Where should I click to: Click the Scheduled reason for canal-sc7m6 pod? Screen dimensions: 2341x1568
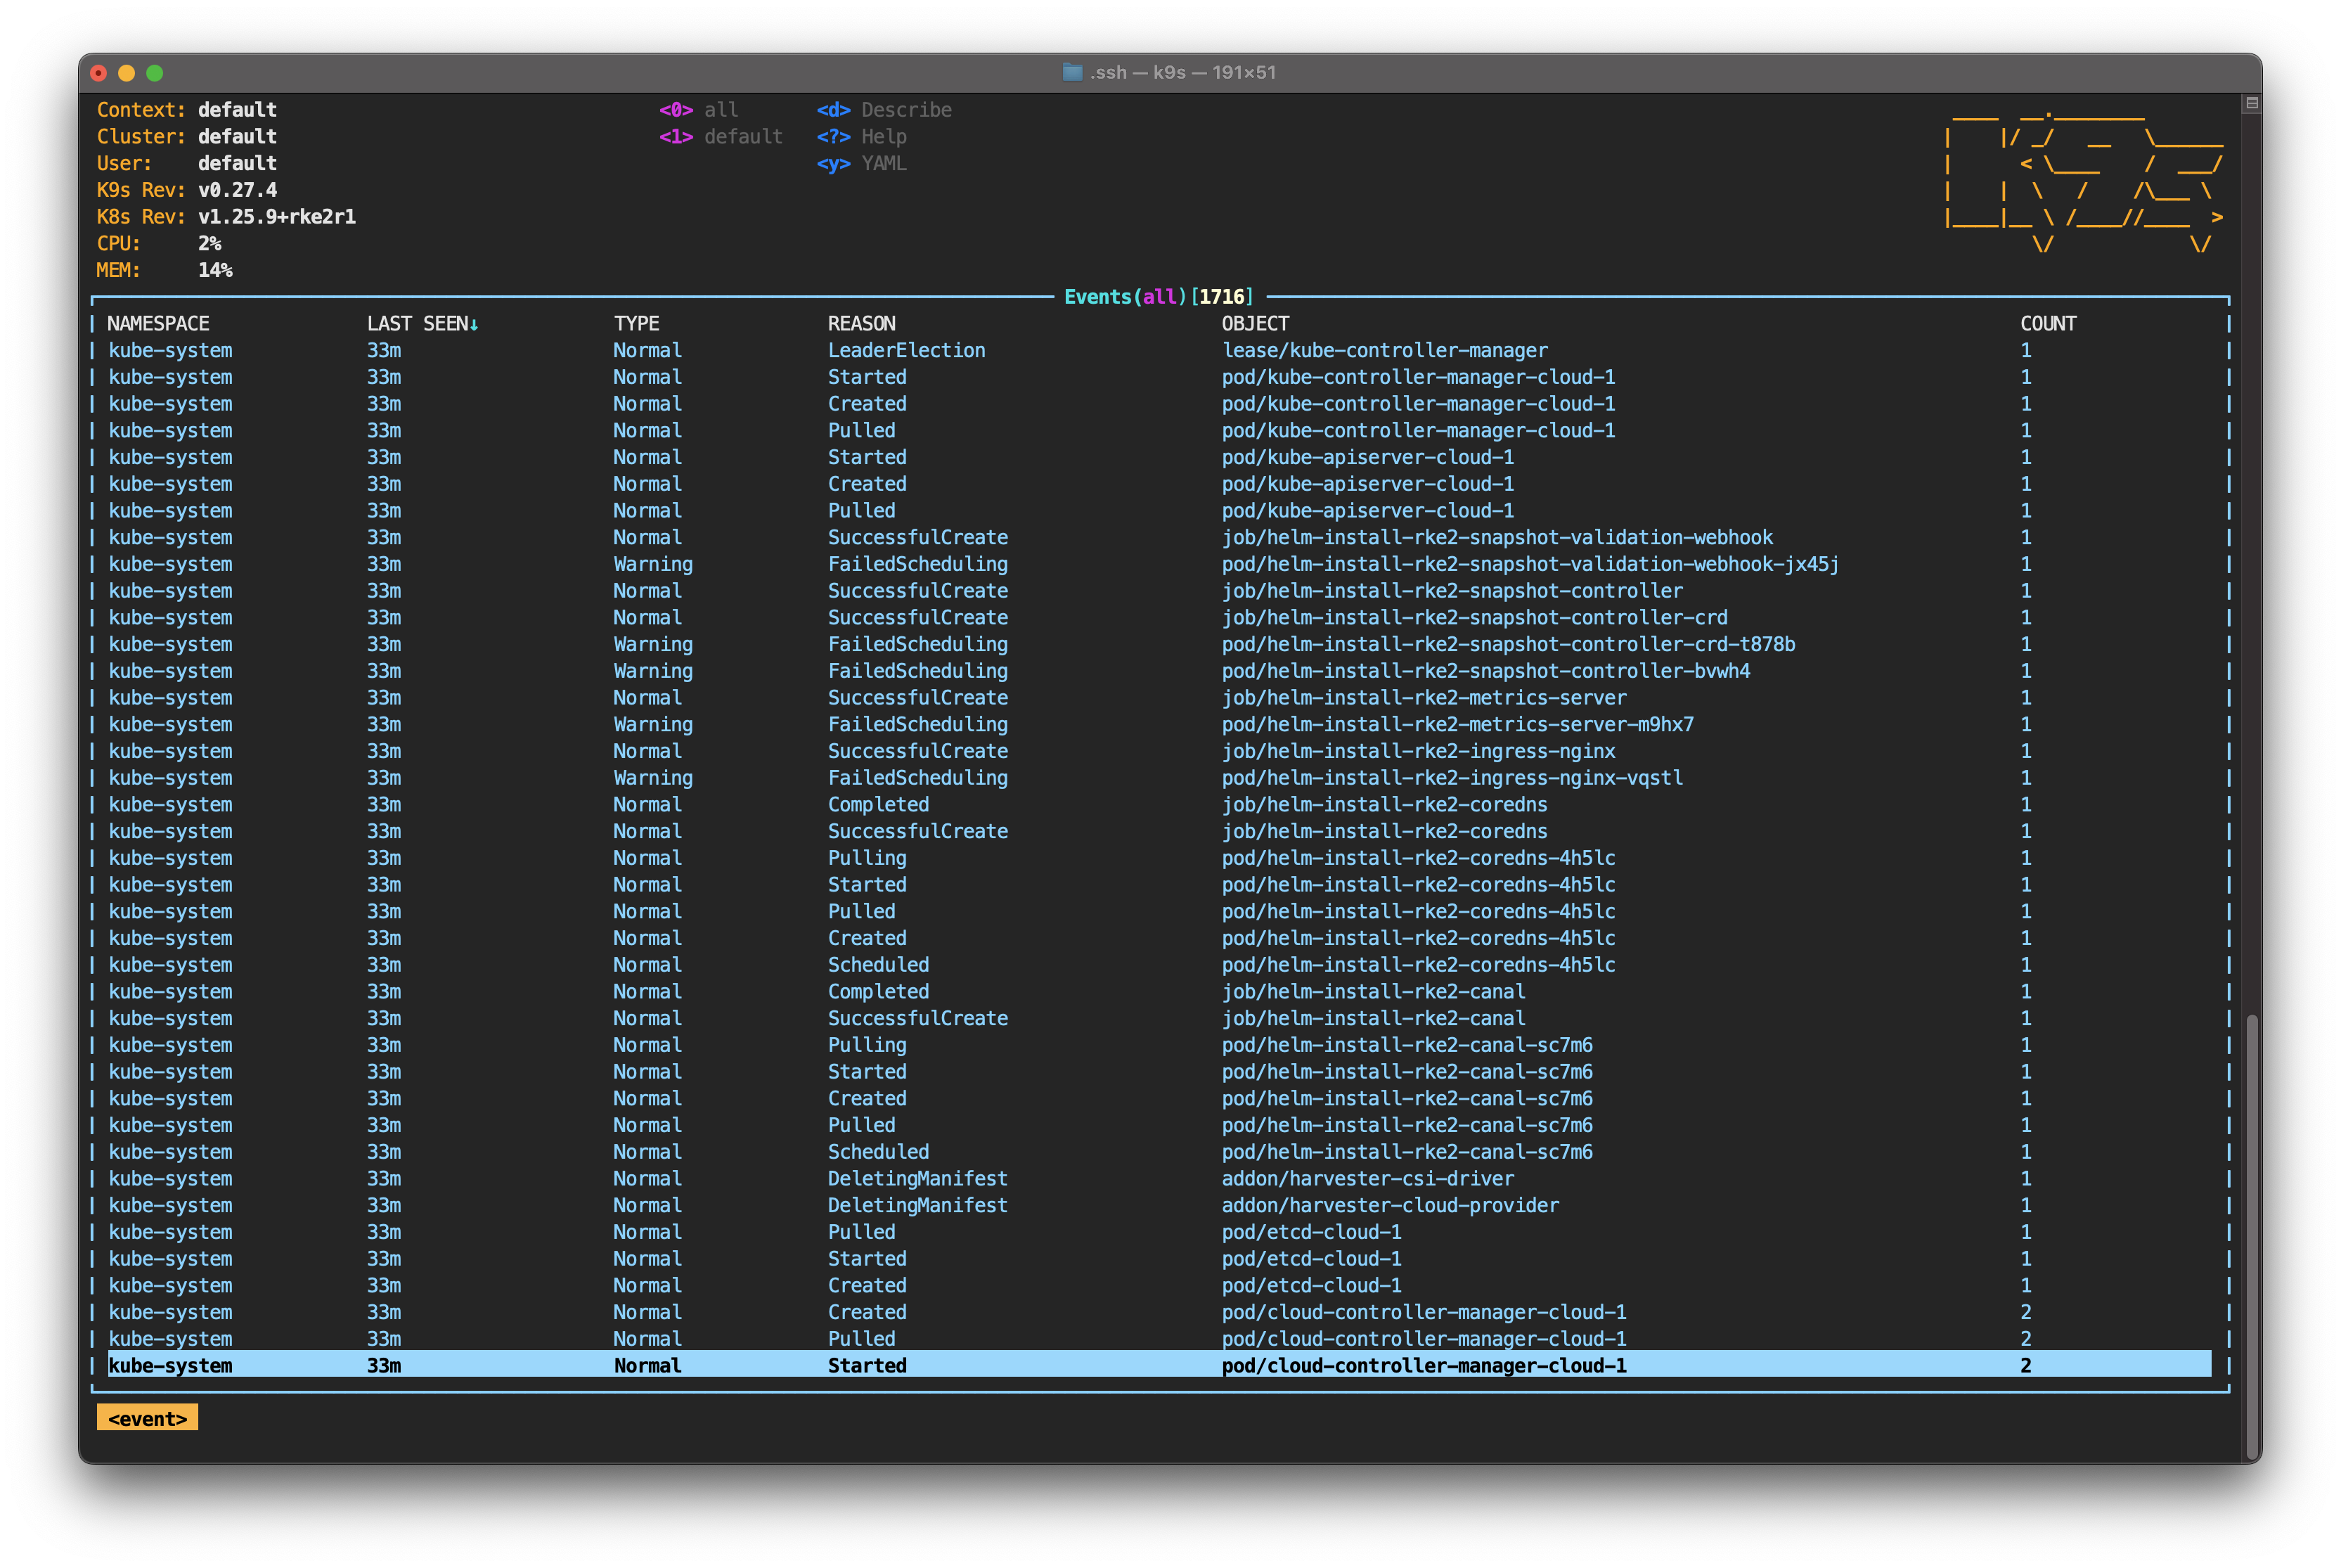pos(877,1152)
